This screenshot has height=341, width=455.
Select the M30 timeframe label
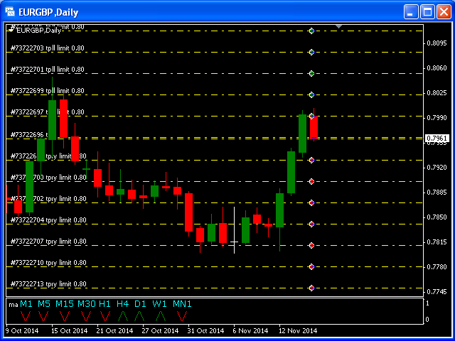click(x=87, y=304)
